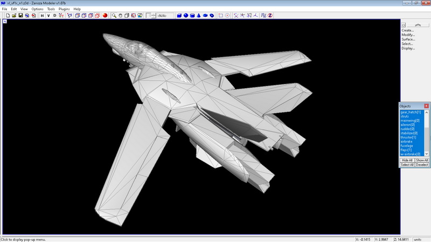The image size is (431, 242).
Task: Select struts in Objects list
Action: pyautogui.click(x=412, y=116)
